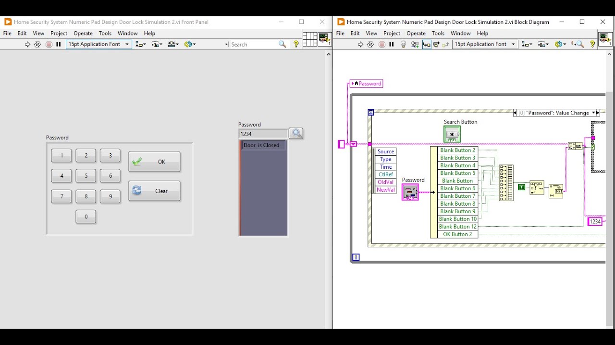Open View menu in Block Diagram window
The width and height of the screenshot is (615, 345).
[371, 34]
